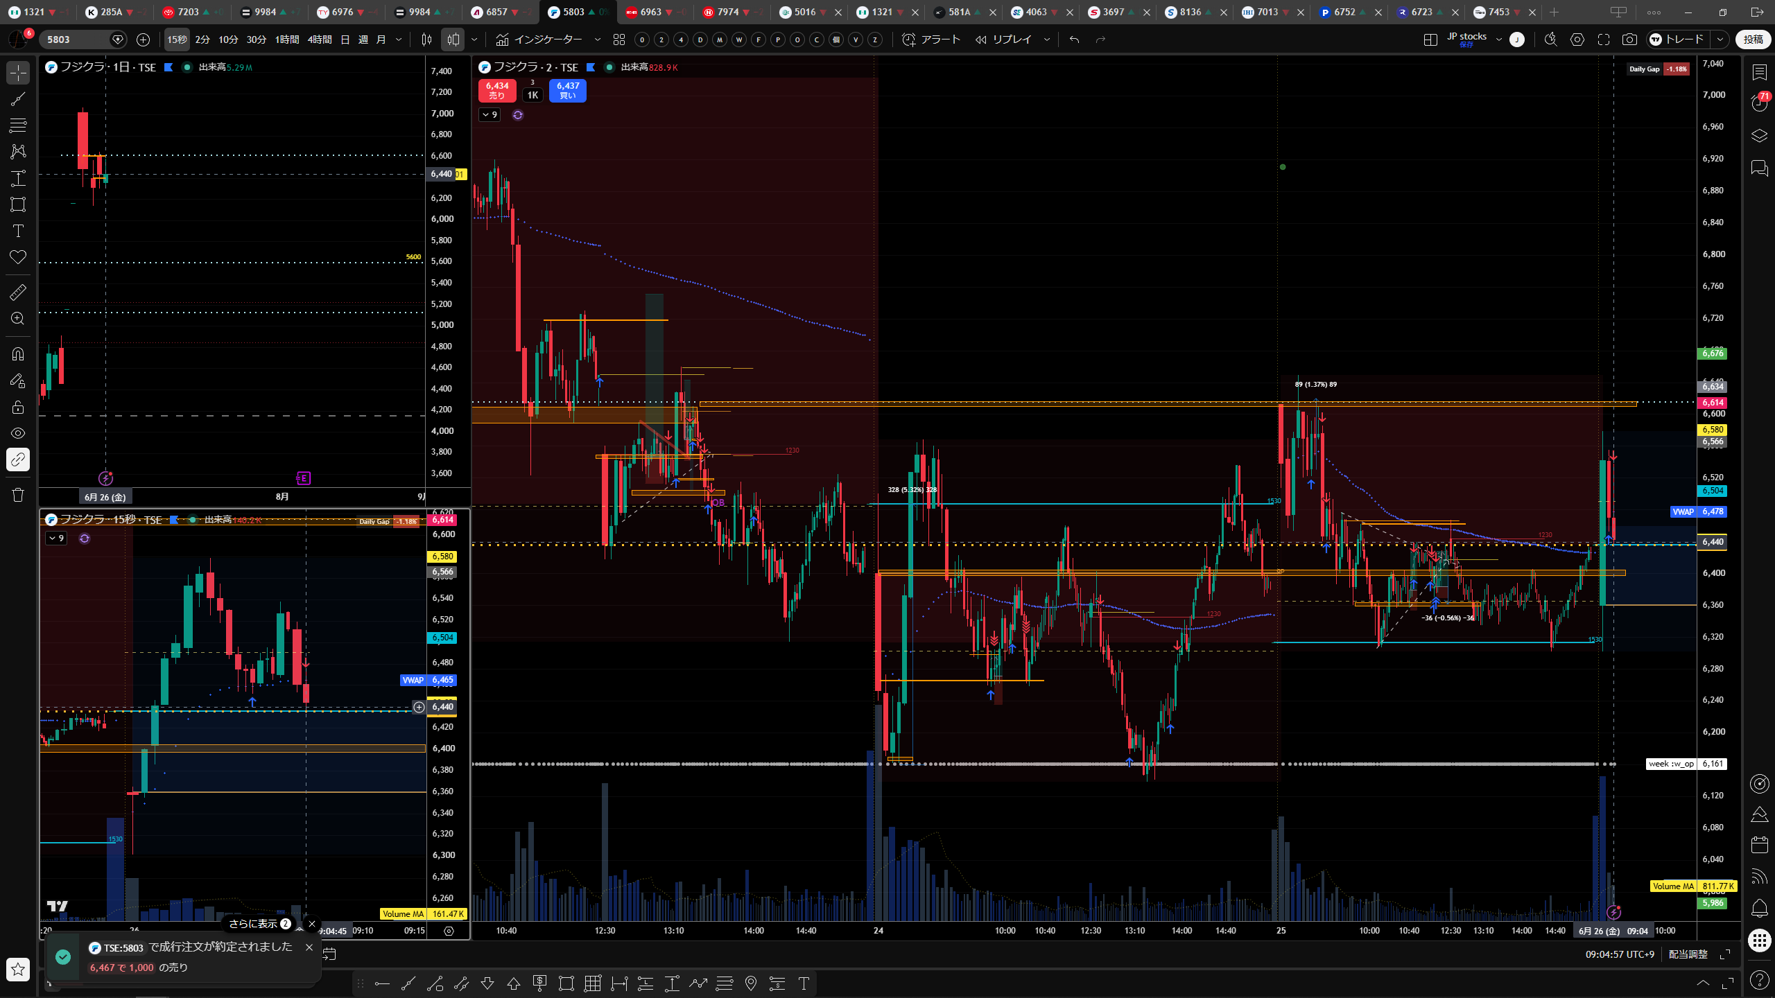Click the blue 6,437 buy button
Screen dimensions: 1775x998
[x=568, y=90]
